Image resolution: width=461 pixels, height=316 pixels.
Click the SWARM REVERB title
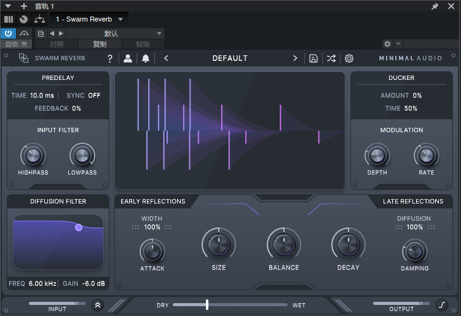[x=60, y=58]
